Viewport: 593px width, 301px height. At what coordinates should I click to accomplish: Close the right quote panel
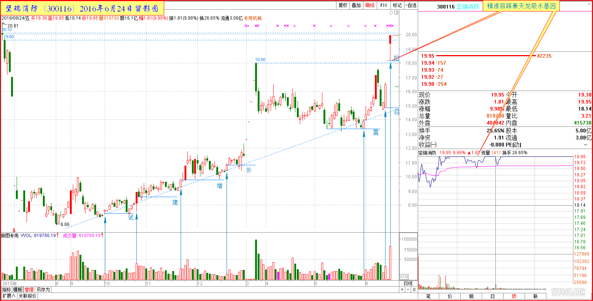click(590, 4)
